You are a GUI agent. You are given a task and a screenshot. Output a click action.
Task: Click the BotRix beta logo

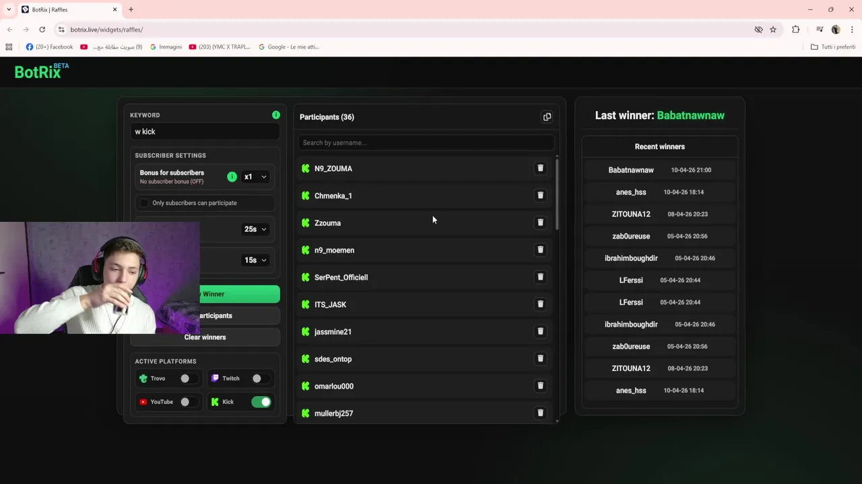click(x=42, y=71)
